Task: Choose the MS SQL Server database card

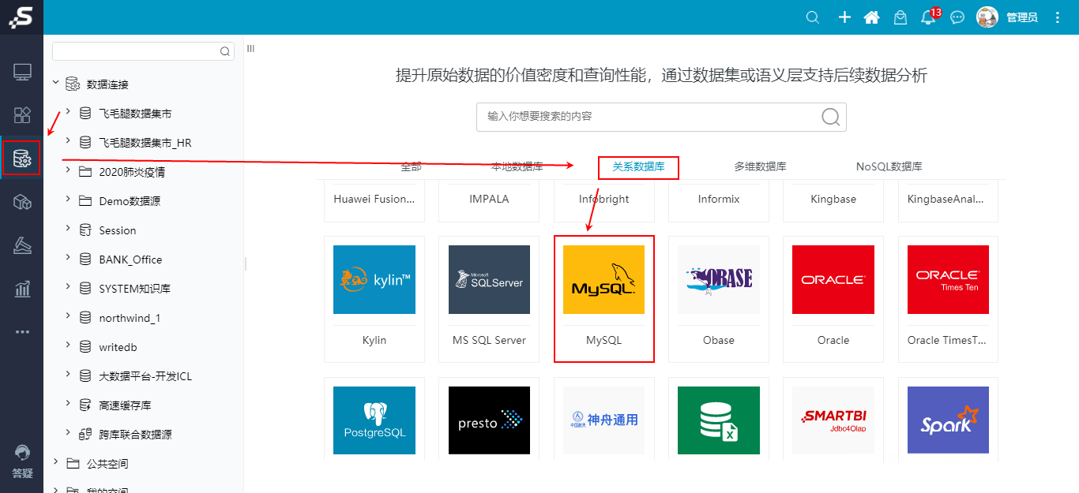Action: click(489, 299)
